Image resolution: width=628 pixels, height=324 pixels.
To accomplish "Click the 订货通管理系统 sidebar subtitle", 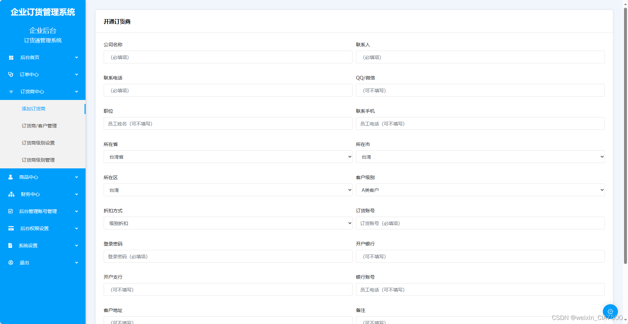I will (43, 40).
